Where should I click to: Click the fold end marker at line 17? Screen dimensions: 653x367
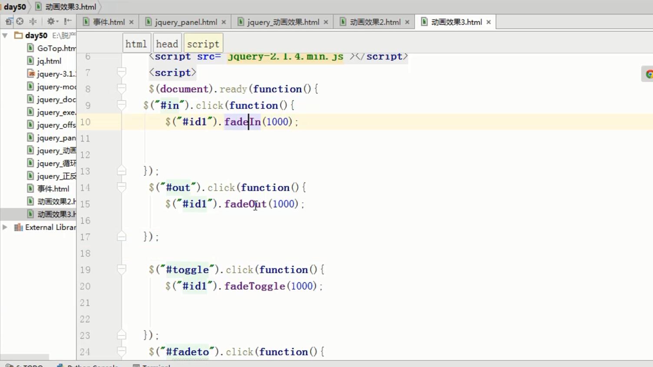point(122,237)
